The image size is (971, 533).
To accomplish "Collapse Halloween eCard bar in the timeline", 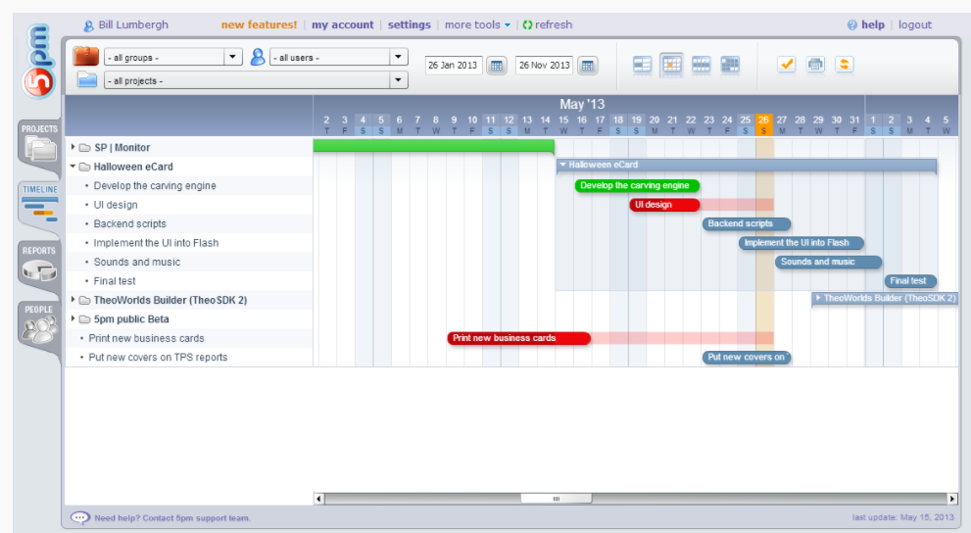I will [563, 165].
